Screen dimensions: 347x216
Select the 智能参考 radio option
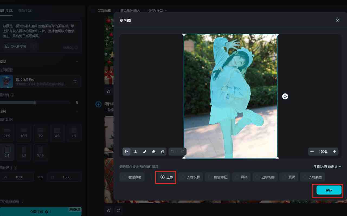click(x=132, y=177)
